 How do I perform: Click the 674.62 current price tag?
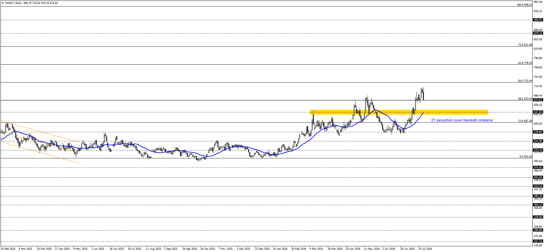538,100
